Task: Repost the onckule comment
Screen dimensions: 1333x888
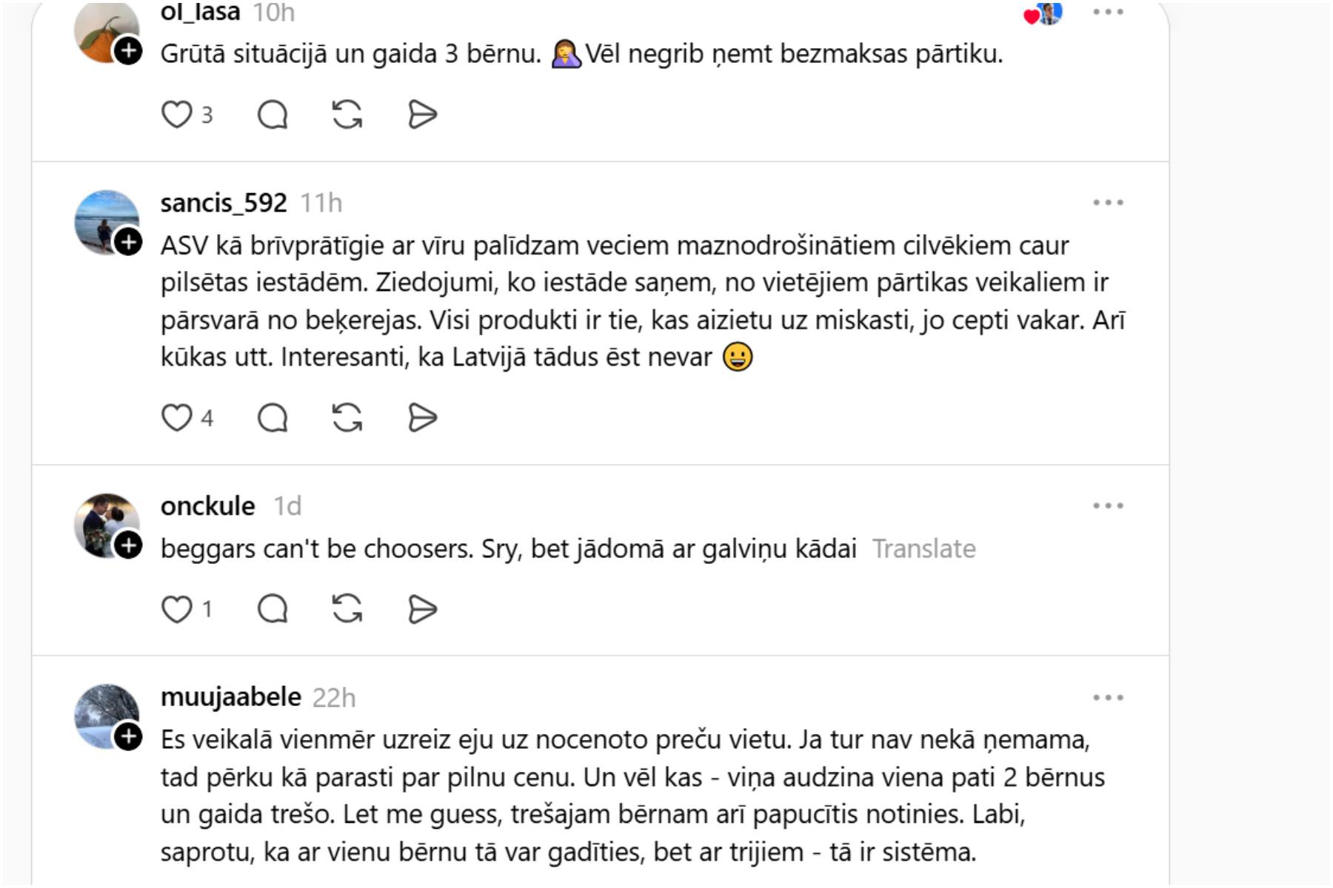Action: pyautogui.click(x=347, y=610)
